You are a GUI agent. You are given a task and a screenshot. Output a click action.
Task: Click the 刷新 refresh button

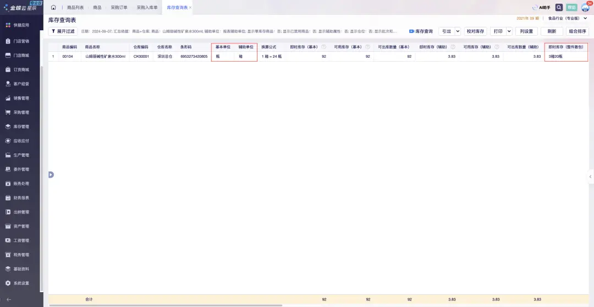pyautogui.click(x=552, y=31)
